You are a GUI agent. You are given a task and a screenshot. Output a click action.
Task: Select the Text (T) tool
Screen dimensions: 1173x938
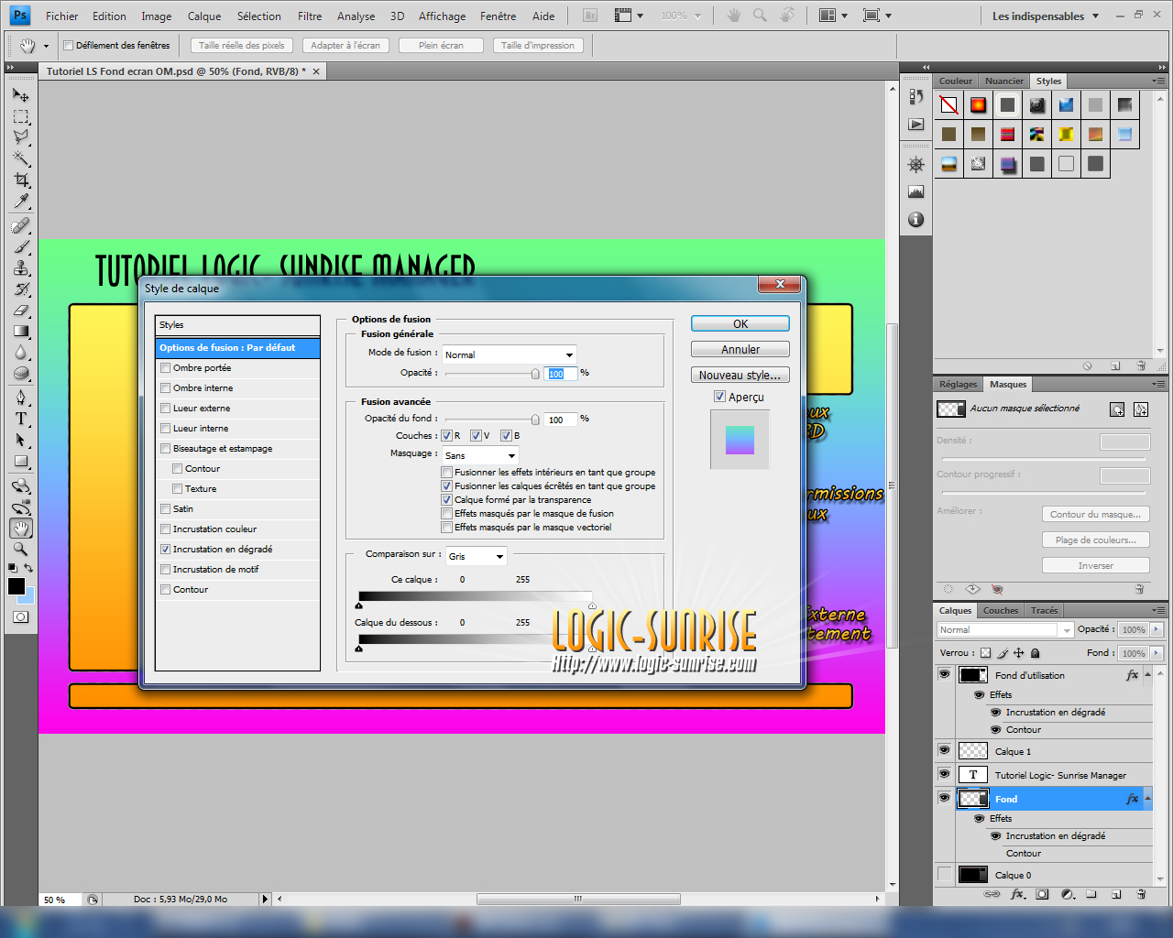pos(21,419)
